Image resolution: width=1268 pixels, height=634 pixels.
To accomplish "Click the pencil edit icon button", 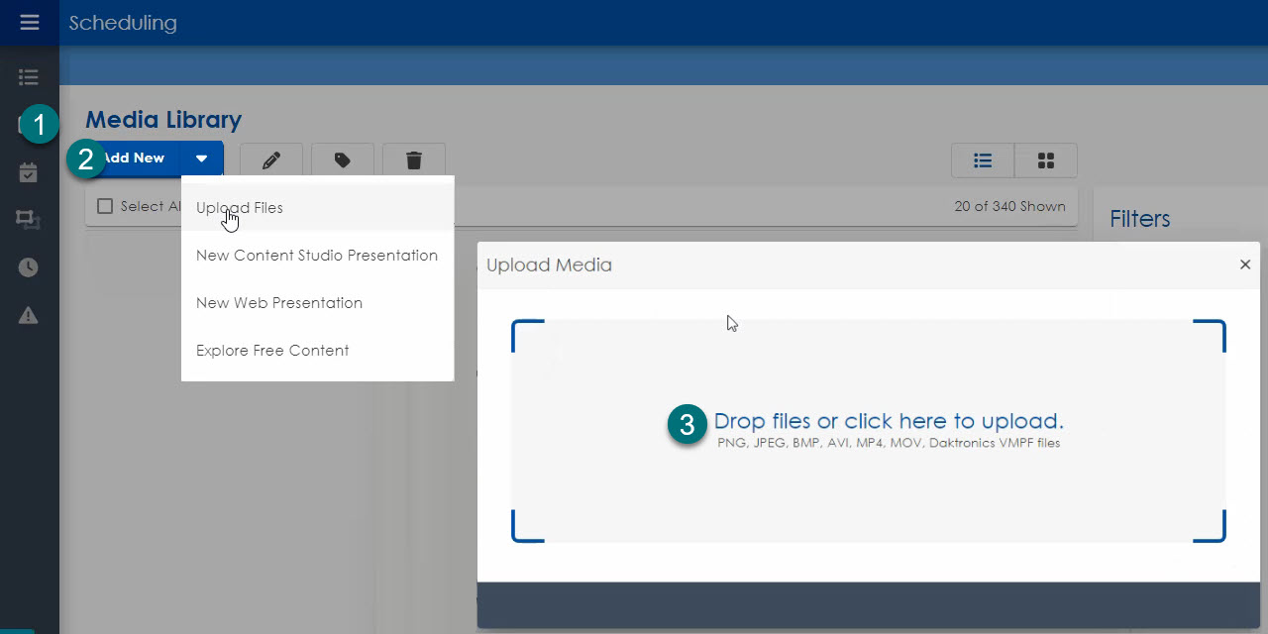I will click(270, 159).
